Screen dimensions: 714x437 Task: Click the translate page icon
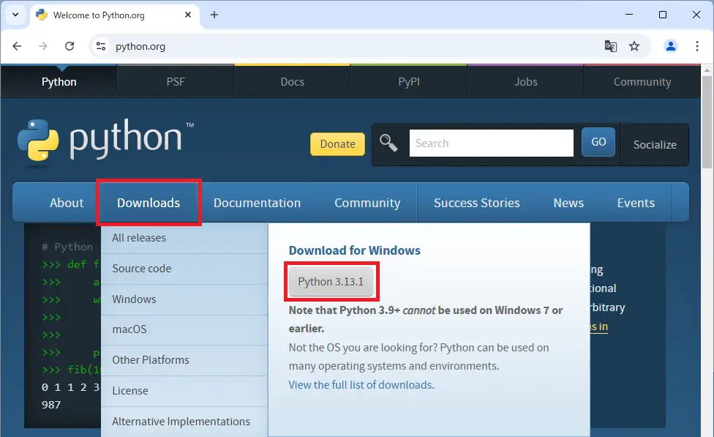pyautogui.click(x=610, y=46)
